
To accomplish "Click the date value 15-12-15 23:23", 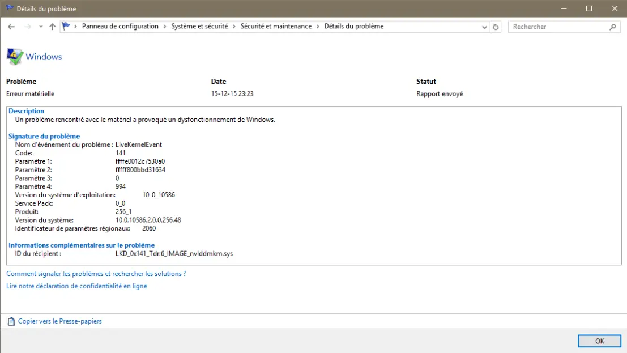I will (232, 94).
